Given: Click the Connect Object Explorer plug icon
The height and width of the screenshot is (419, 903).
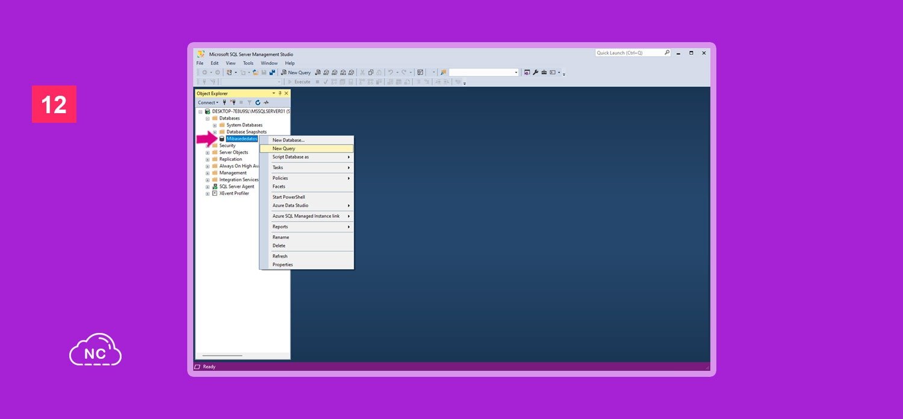Looking at the screenshot, I should click(225, 102).
